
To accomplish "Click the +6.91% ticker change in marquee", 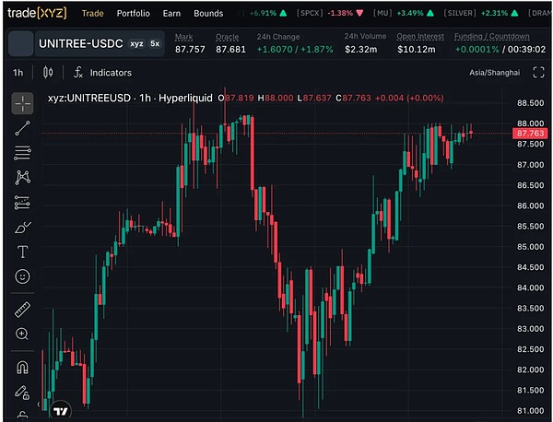I will [x=263, y=13].
